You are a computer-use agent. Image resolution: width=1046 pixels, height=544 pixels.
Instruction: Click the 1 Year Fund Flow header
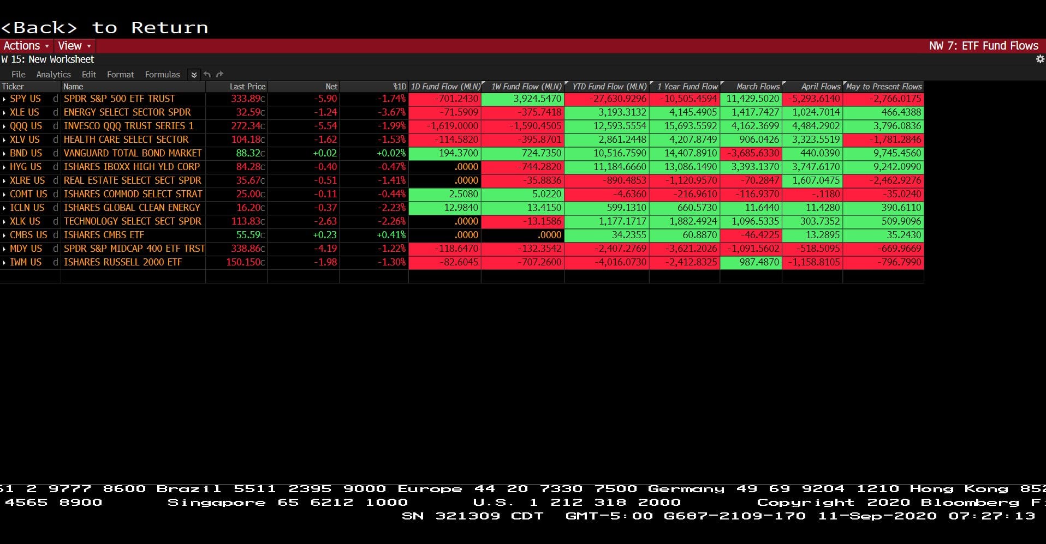point(685,87)
